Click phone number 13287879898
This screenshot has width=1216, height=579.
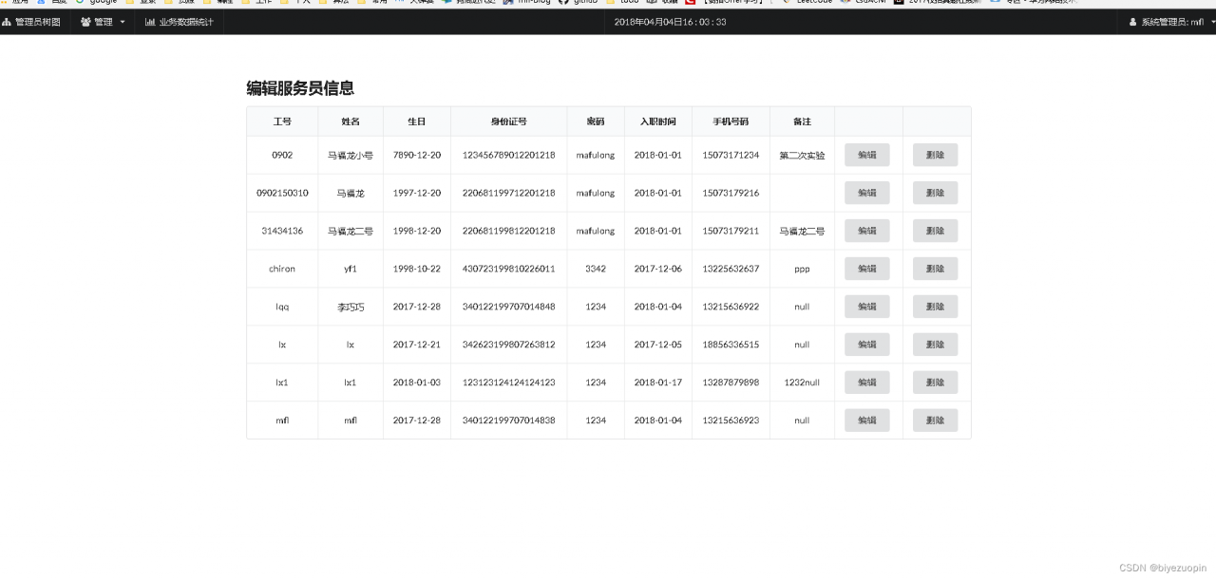pyautogui.click(x=731, y=383)
